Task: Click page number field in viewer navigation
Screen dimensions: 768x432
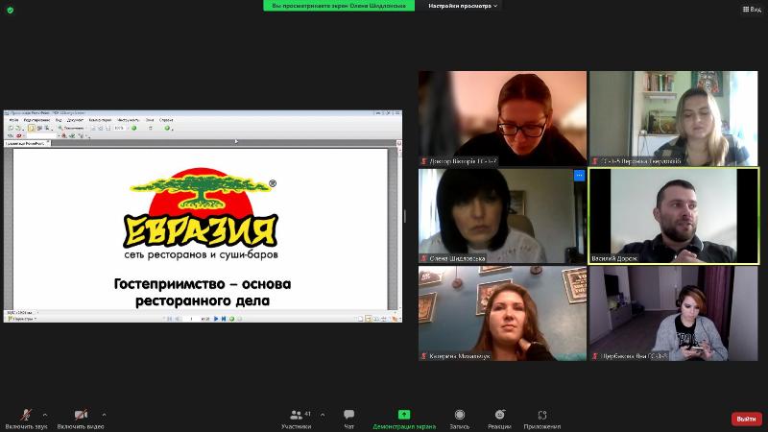Action: click(x=191, y=319)
